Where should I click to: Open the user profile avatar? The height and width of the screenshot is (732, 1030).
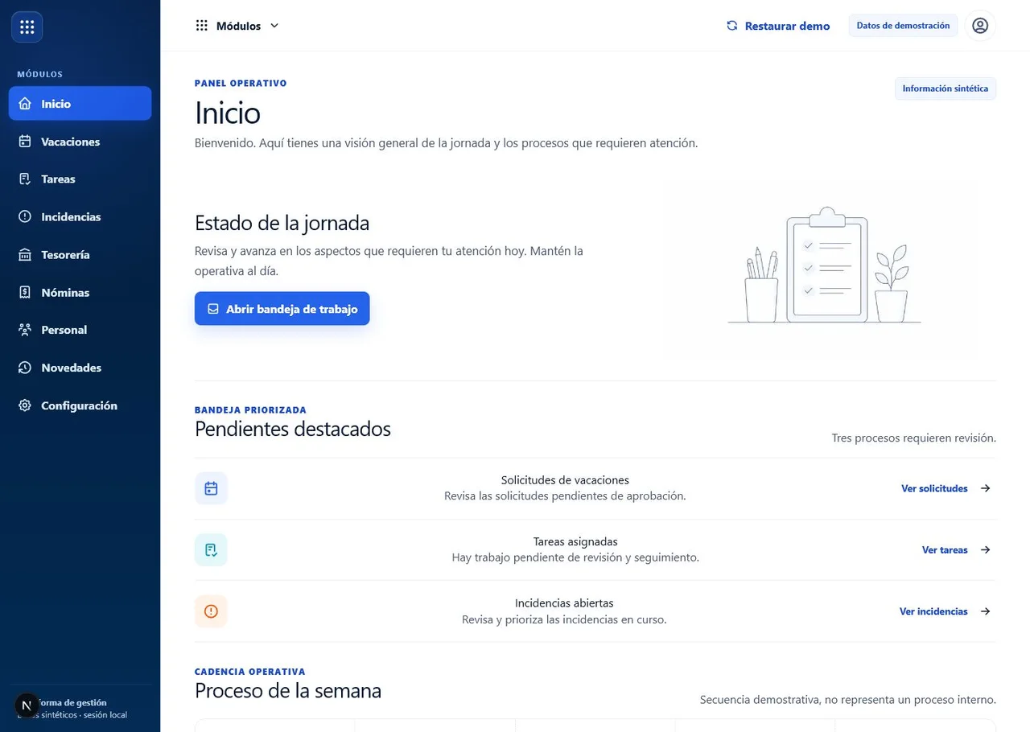point(980,26)
